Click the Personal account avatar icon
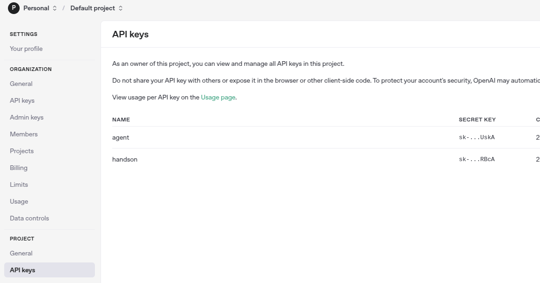The image size is (540, 283). (14, 8)
